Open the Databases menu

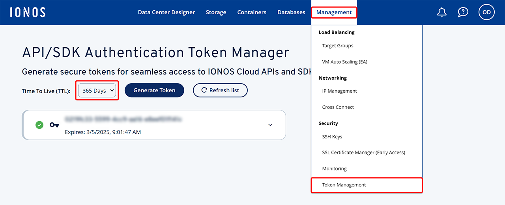(x=291, y=12)
